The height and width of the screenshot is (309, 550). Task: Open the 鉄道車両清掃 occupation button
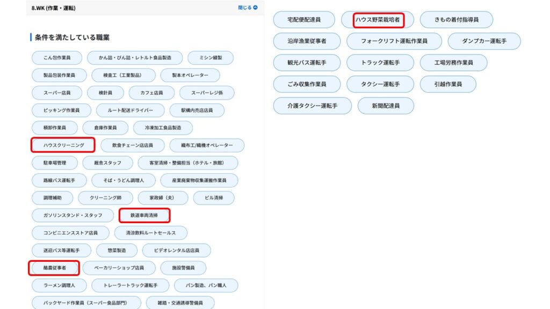pos(144,216)
